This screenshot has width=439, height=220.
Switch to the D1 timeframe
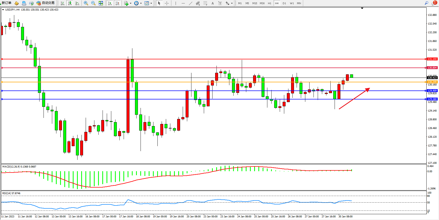[284, 3]
